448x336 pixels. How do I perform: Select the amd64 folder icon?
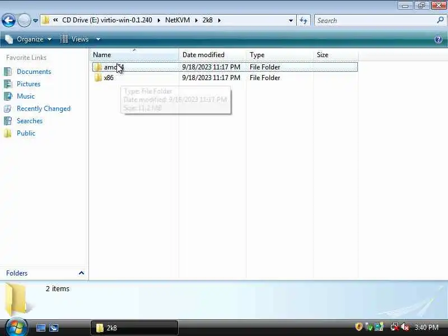[98, 67]
